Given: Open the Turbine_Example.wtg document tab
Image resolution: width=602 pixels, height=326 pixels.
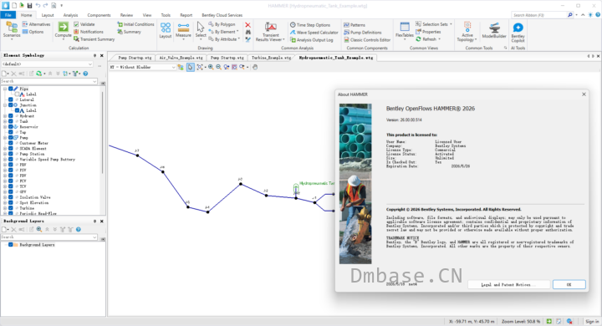Looking at the screenshot, I should click(x=272, y=58).
